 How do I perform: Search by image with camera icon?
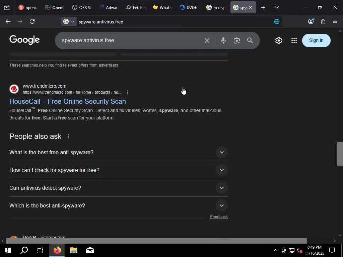click(237, 40)
